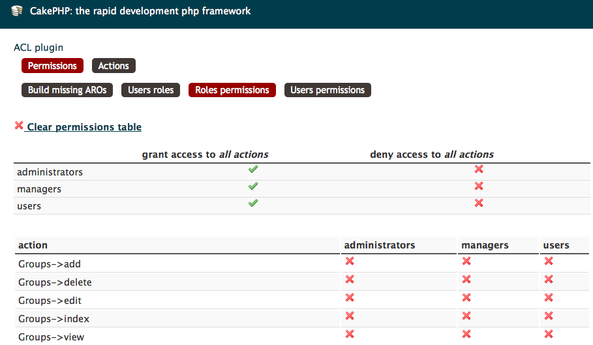
Task: Click 'deny access to all actions' heading
Action: tap(431, 154)
